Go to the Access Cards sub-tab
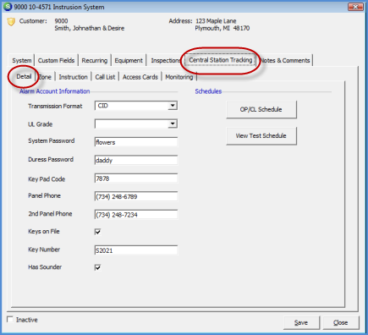 [x=140, y=77]
